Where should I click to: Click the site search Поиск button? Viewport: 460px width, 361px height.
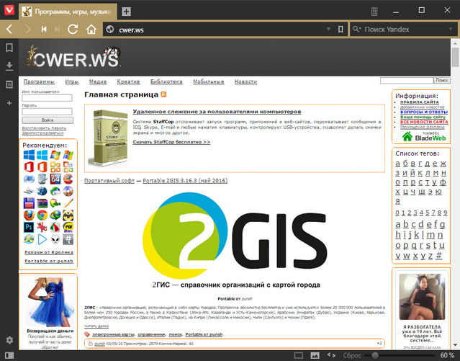(442, 80)
